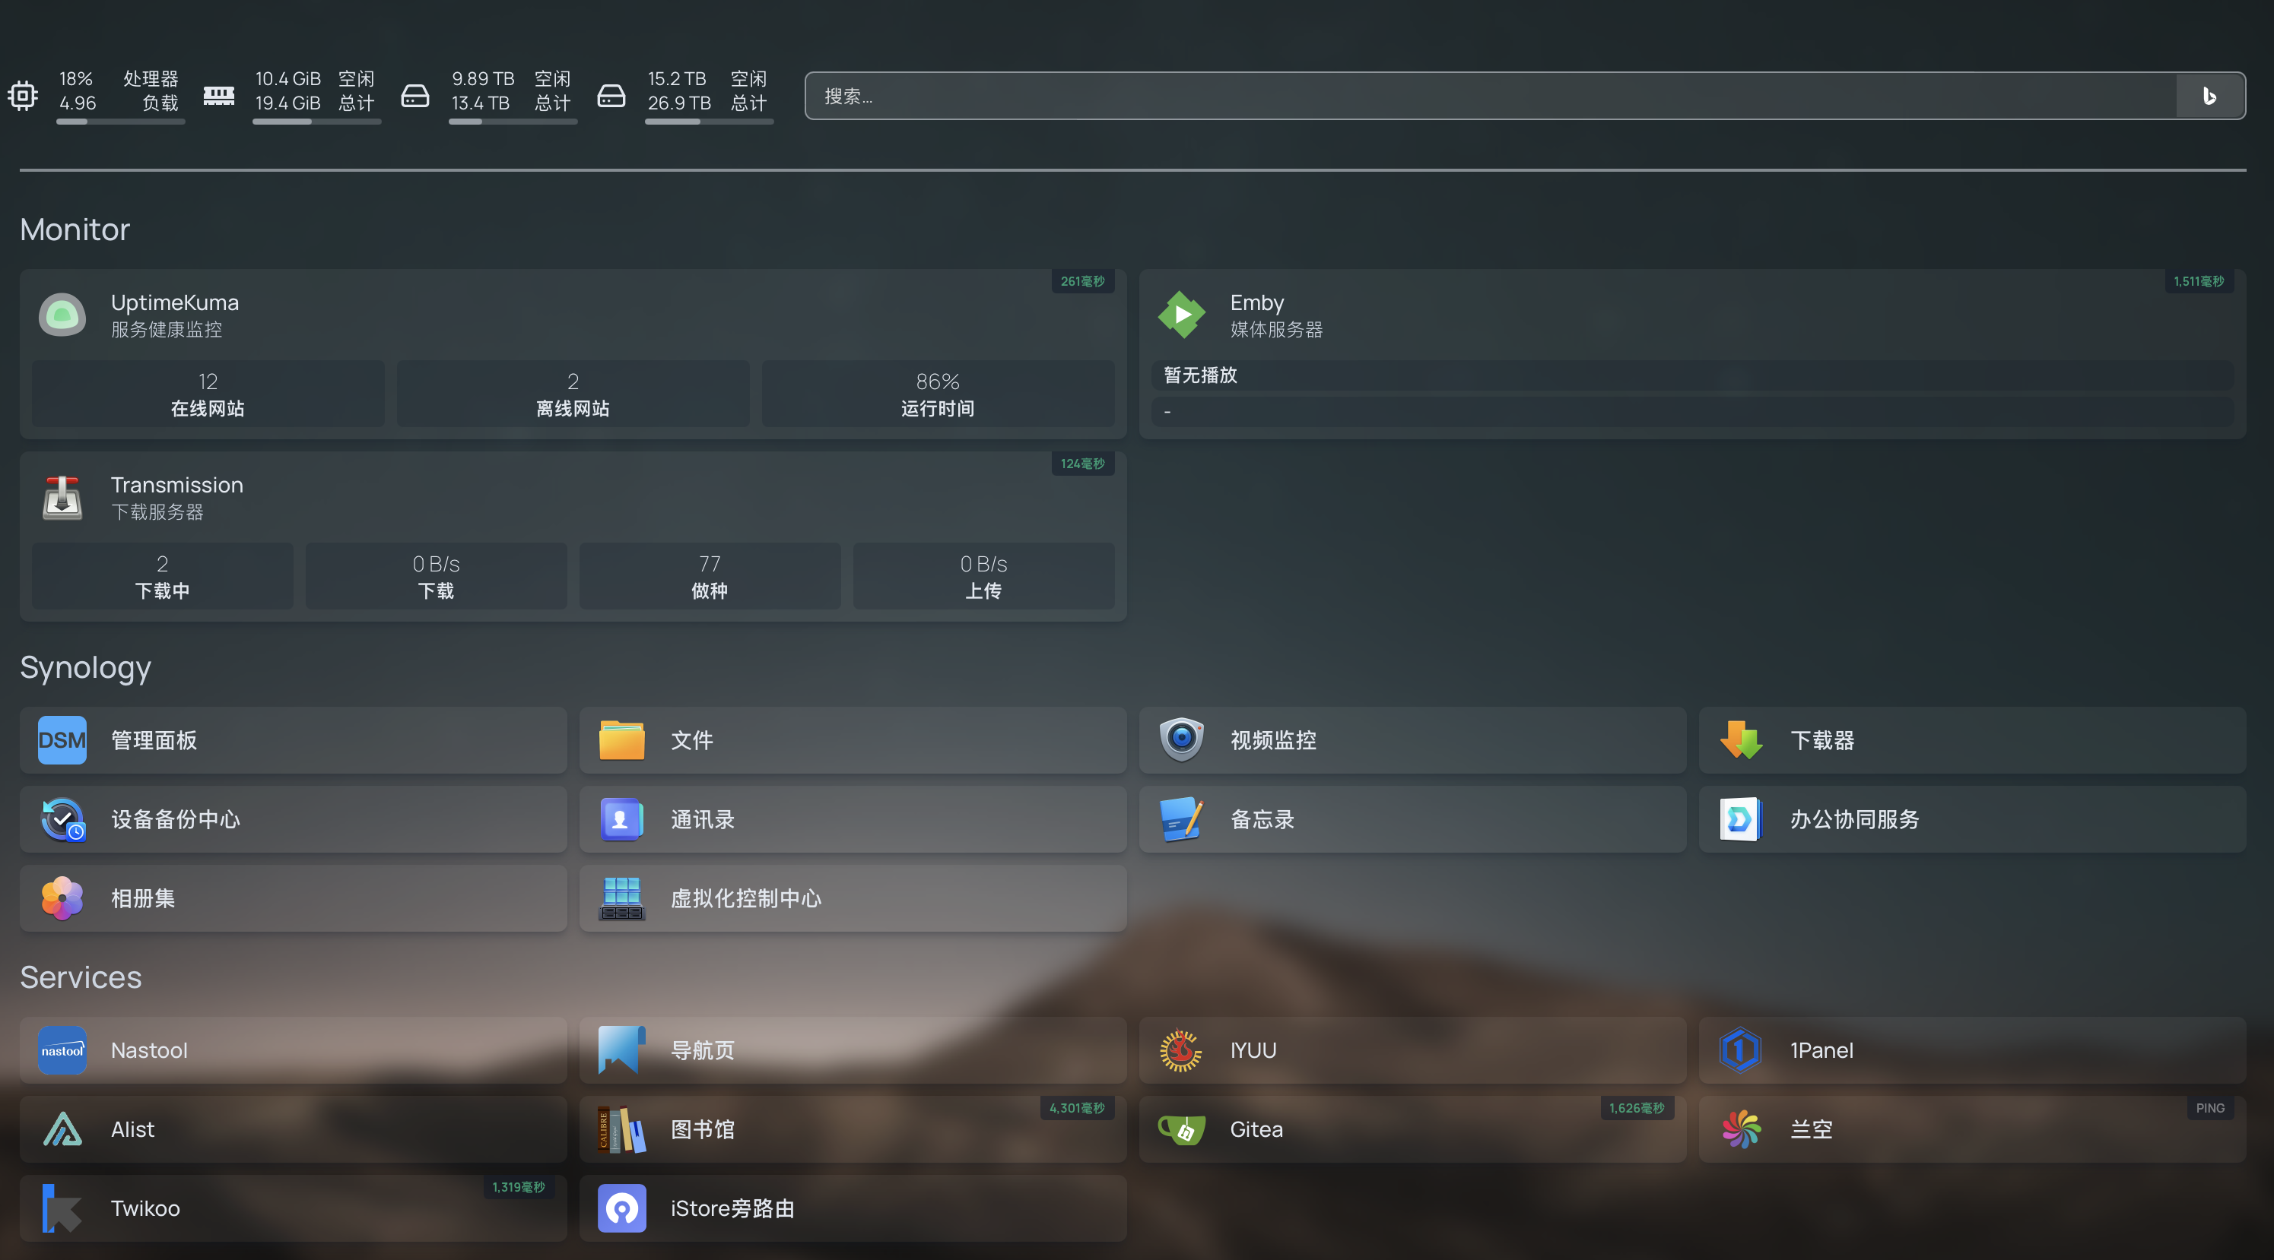This screenshot has height=1260, width=2274.
Task: Open iStore旁路由
Action: pyautogui.click(x=621, y=1208)
